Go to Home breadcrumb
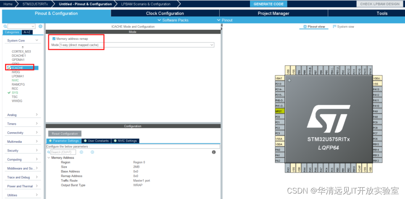Image resolution: width=405 pixels, height=199 pixels. coord(8,4)
